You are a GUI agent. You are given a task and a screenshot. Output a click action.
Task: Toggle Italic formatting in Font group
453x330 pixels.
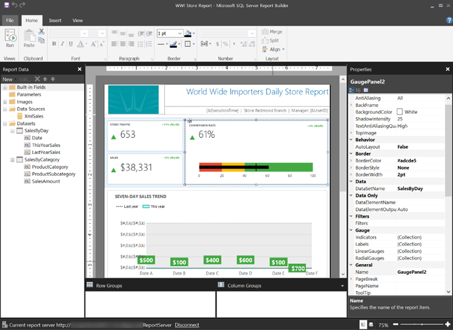pyautogui.click(x=63, y=44)
